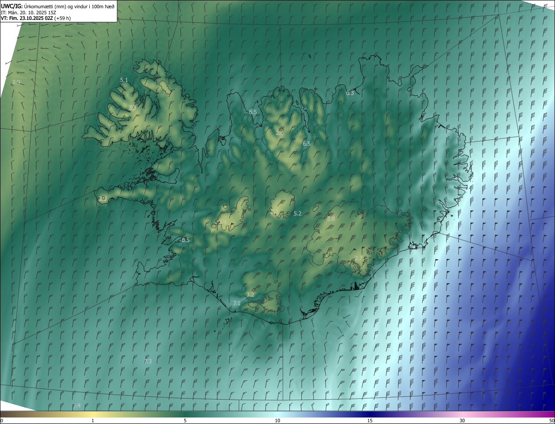Click the 2.3 value label beside 5.2
This screenshot has width=555, height=424.
[274, 212]
